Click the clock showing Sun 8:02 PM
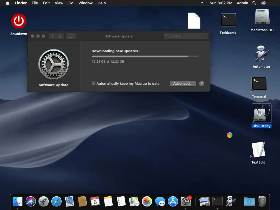Screen dimensions: 280x210 coord(221,3)
